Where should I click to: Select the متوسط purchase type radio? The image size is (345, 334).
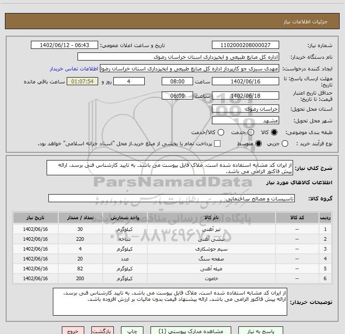point(259,143)
